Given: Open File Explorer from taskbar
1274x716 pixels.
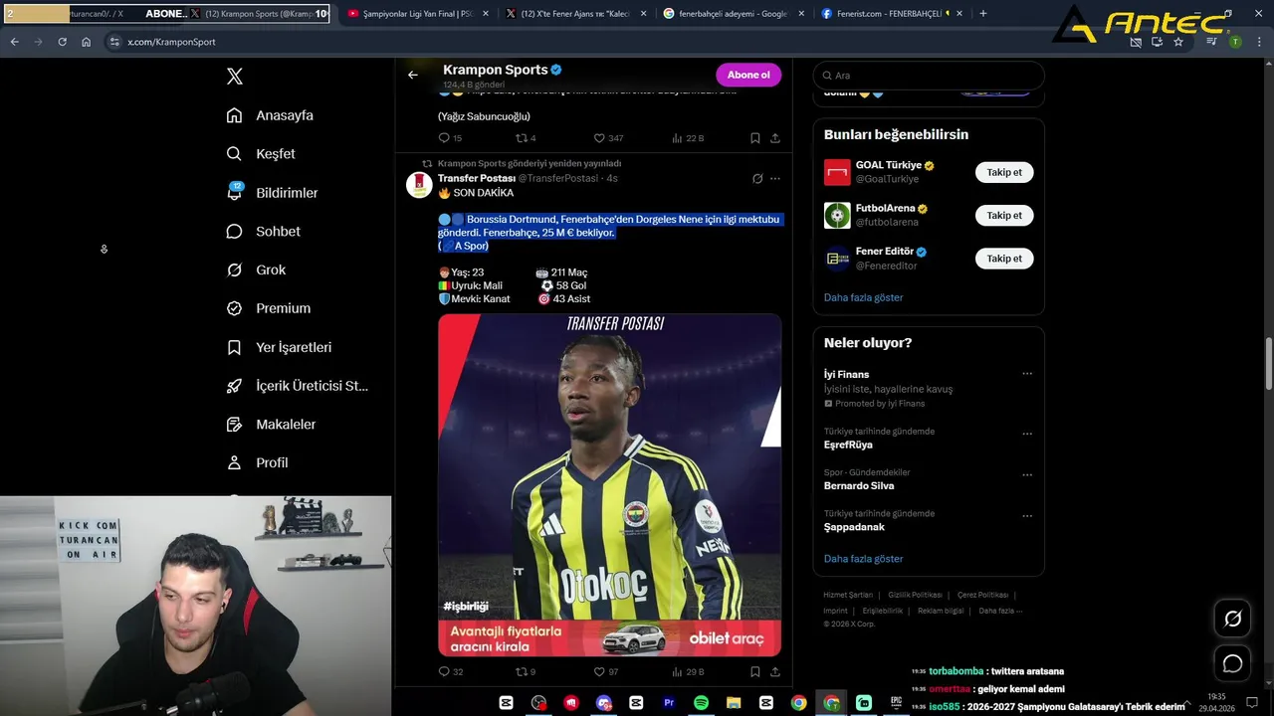Looking at the screenshot, I should (x=734, y=703).
